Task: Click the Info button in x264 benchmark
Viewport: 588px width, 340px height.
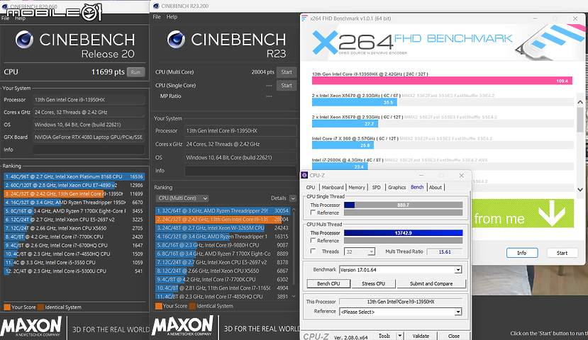Action: [522, 253]
